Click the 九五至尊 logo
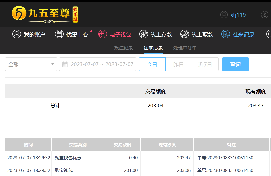 point(45,14)
